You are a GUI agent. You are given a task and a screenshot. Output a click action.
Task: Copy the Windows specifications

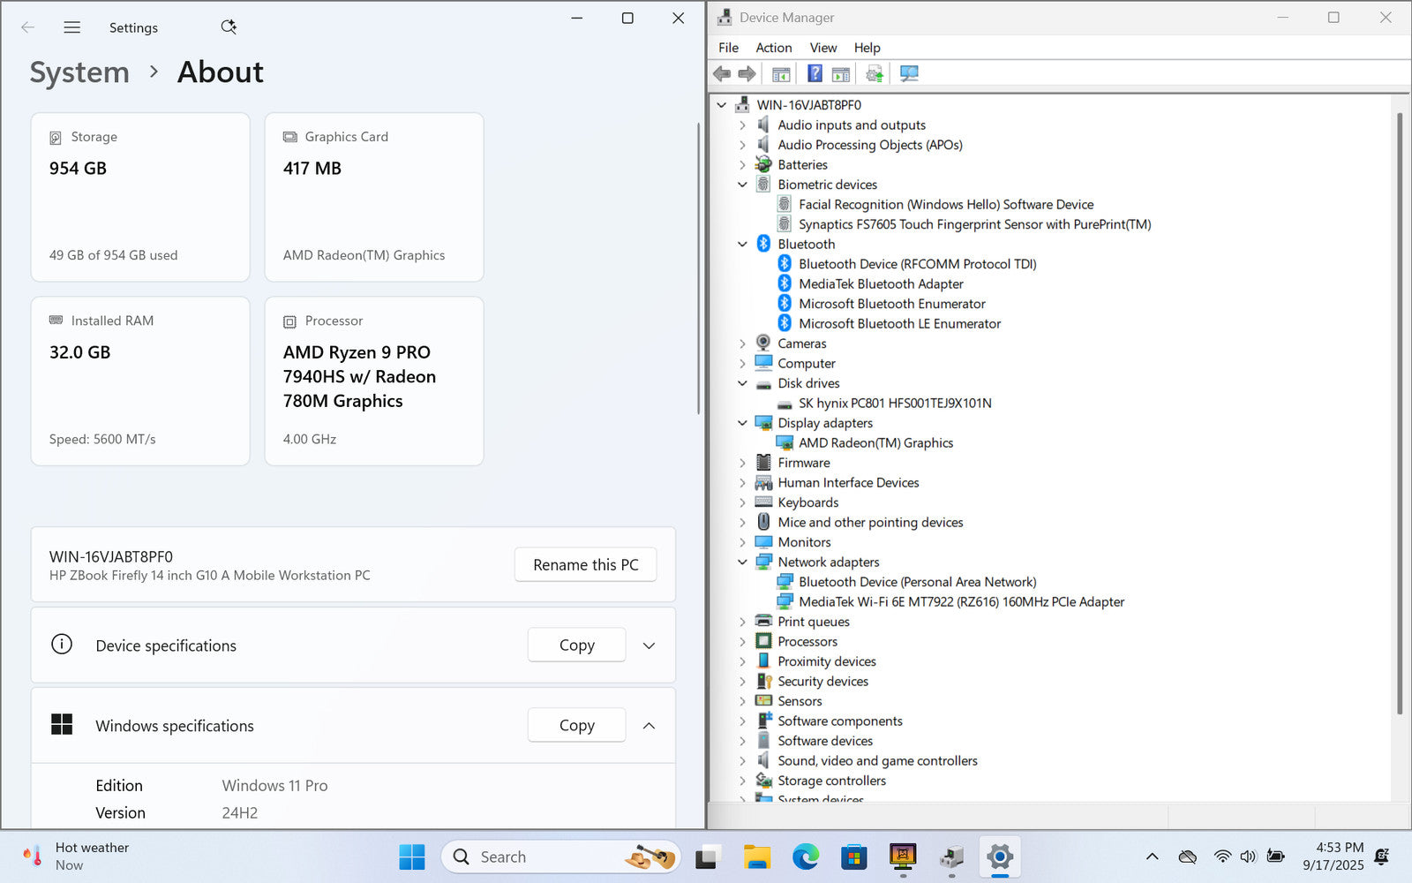pyautogui.click(x=576, y=726)
